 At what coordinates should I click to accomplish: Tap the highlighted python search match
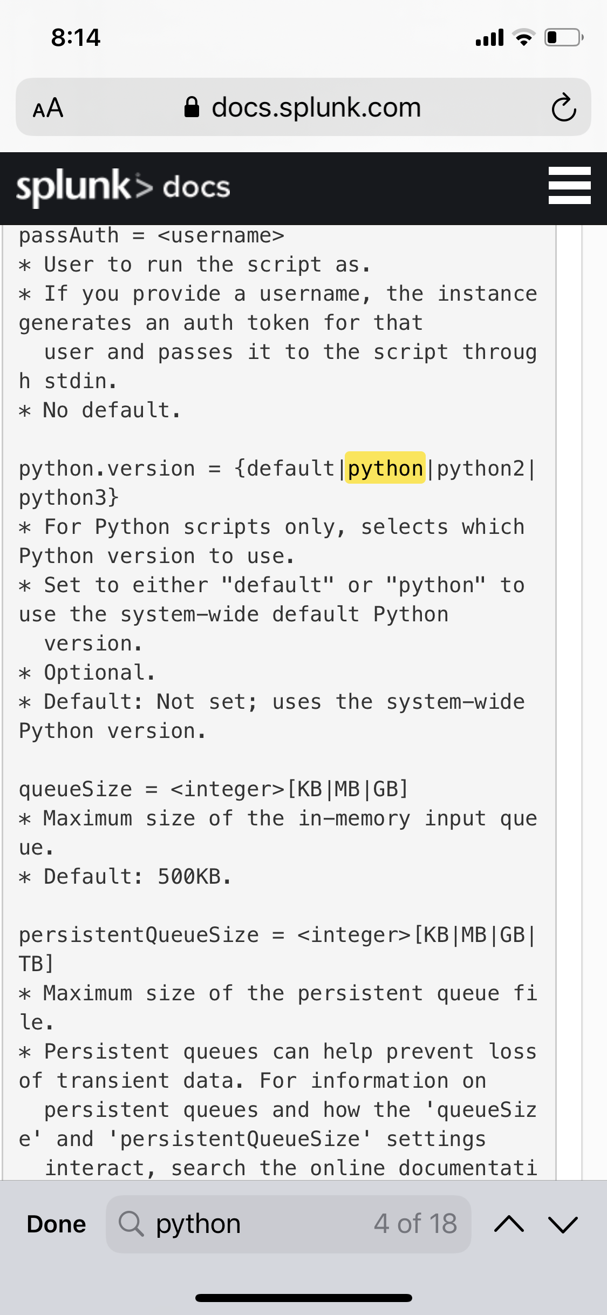point(385,468)
